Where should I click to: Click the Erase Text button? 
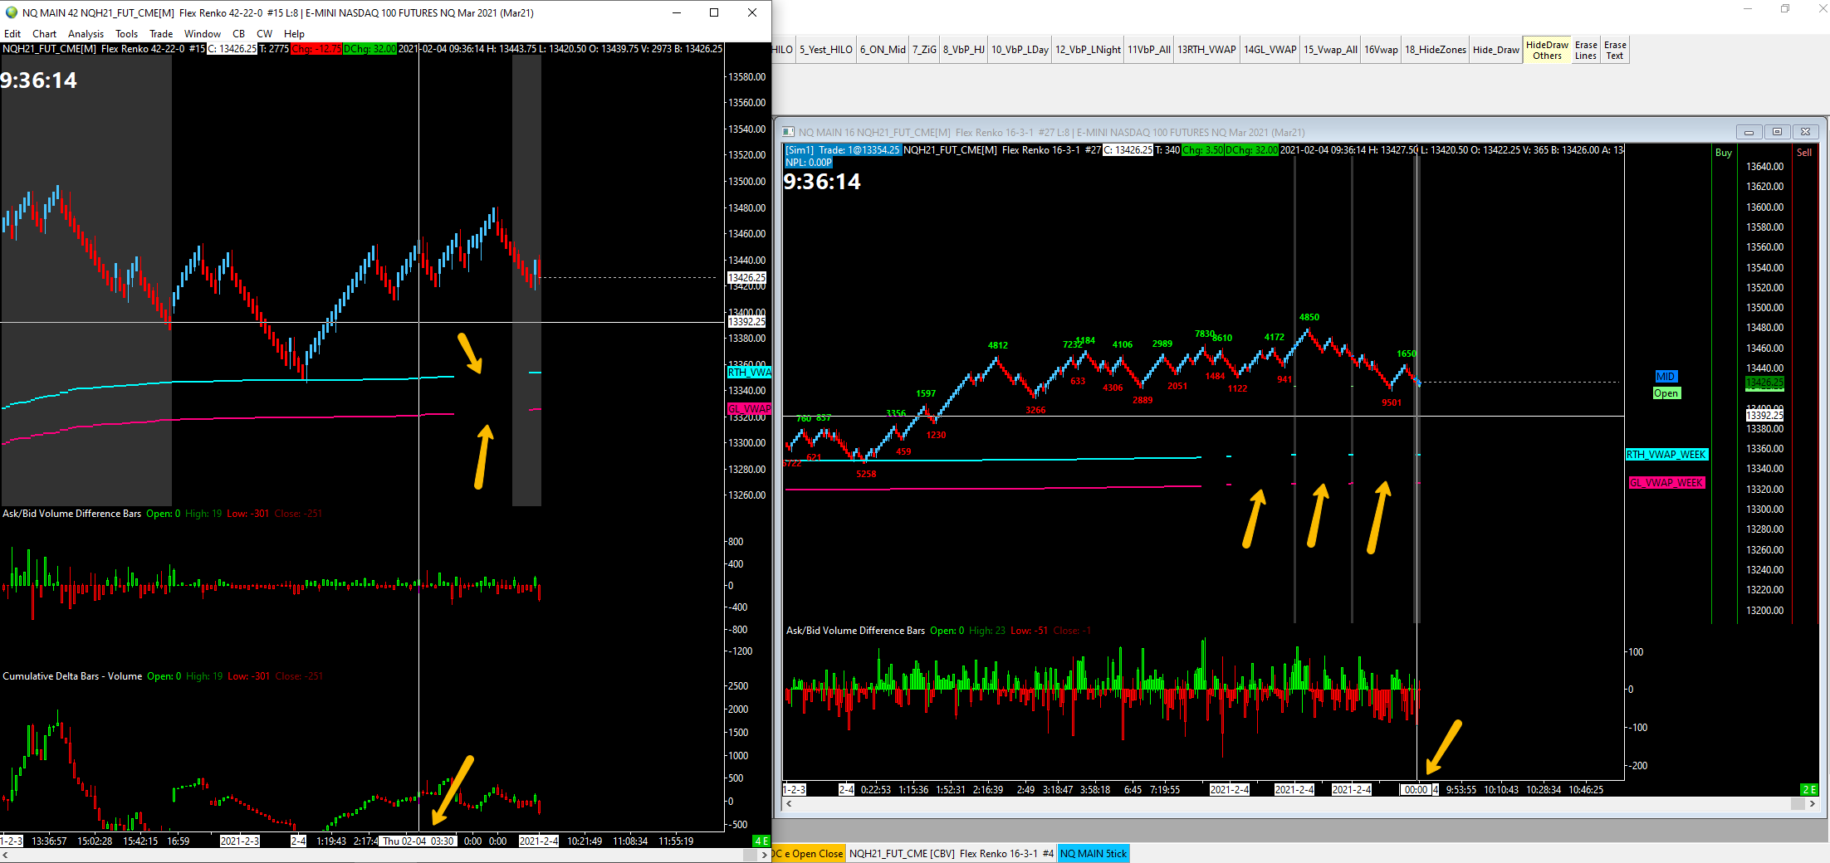click(1615, 50)
